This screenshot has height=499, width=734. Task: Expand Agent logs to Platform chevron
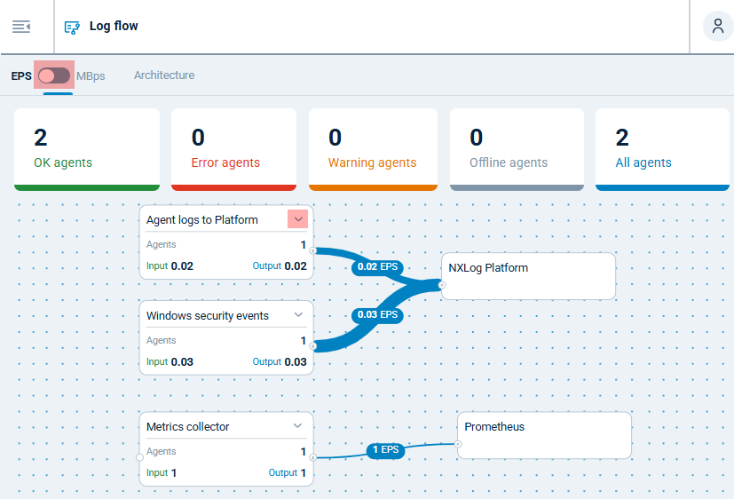pos(298,219)
